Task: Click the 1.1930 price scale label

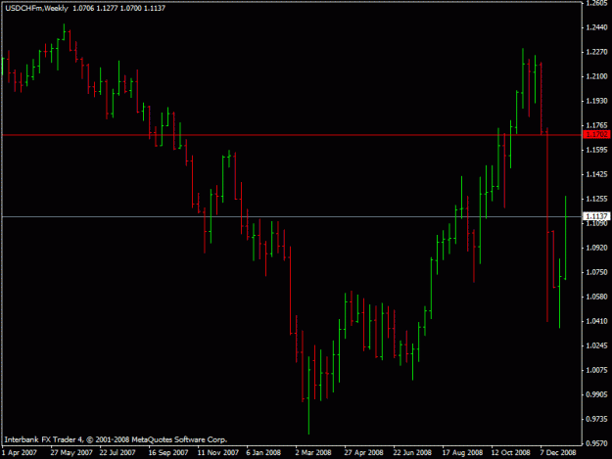Action: click(596, 101)
